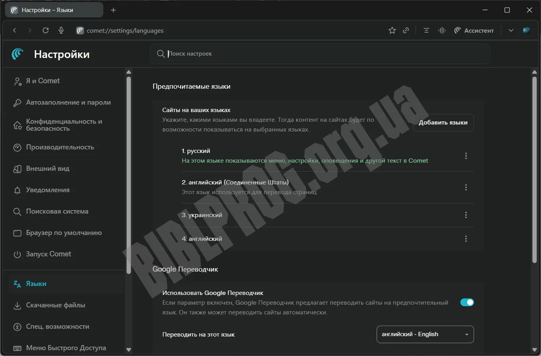Click the Добавить языки button

[443, 123]
